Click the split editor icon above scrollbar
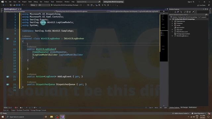 pos(164,12)
